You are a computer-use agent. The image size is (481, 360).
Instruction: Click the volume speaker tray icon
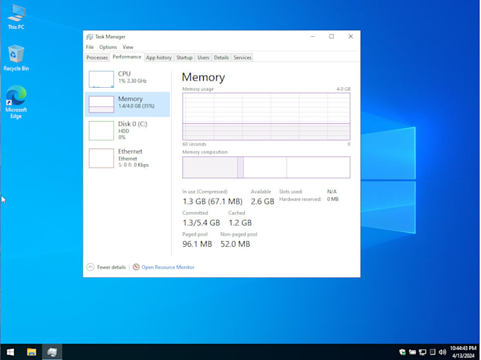[x=442, y=352]
